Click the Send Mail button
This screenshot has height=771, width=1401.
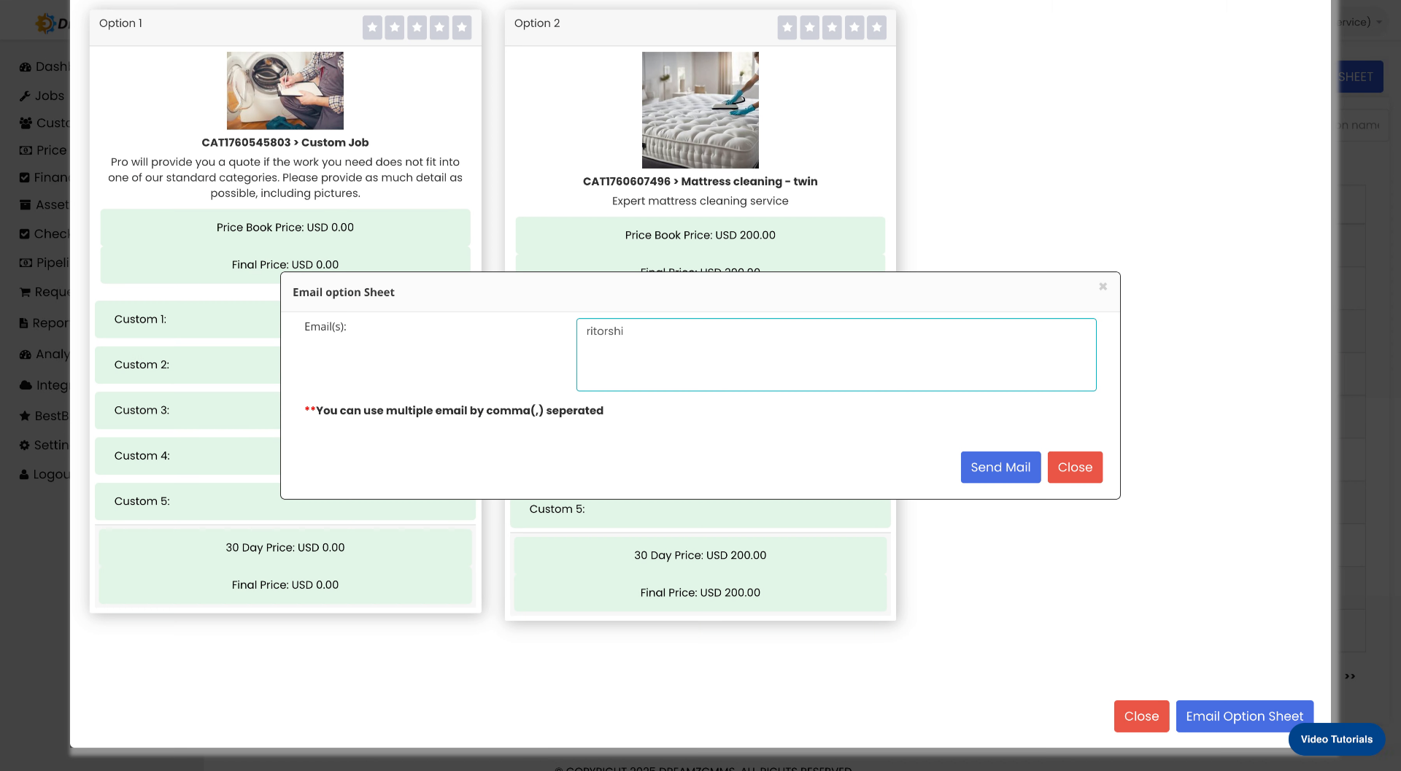pos(1000,468)
